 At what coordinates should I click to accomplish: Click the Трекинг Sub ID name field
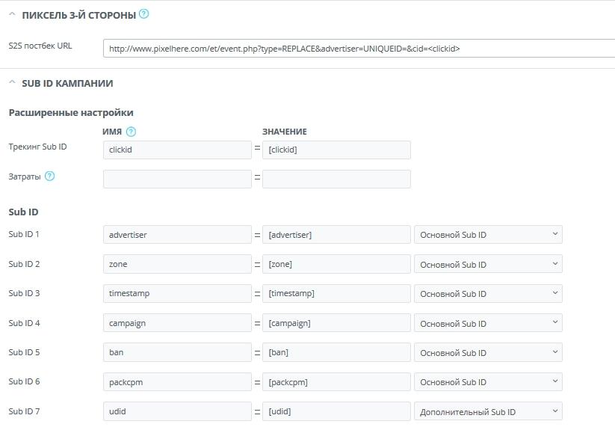pos(177,150)
